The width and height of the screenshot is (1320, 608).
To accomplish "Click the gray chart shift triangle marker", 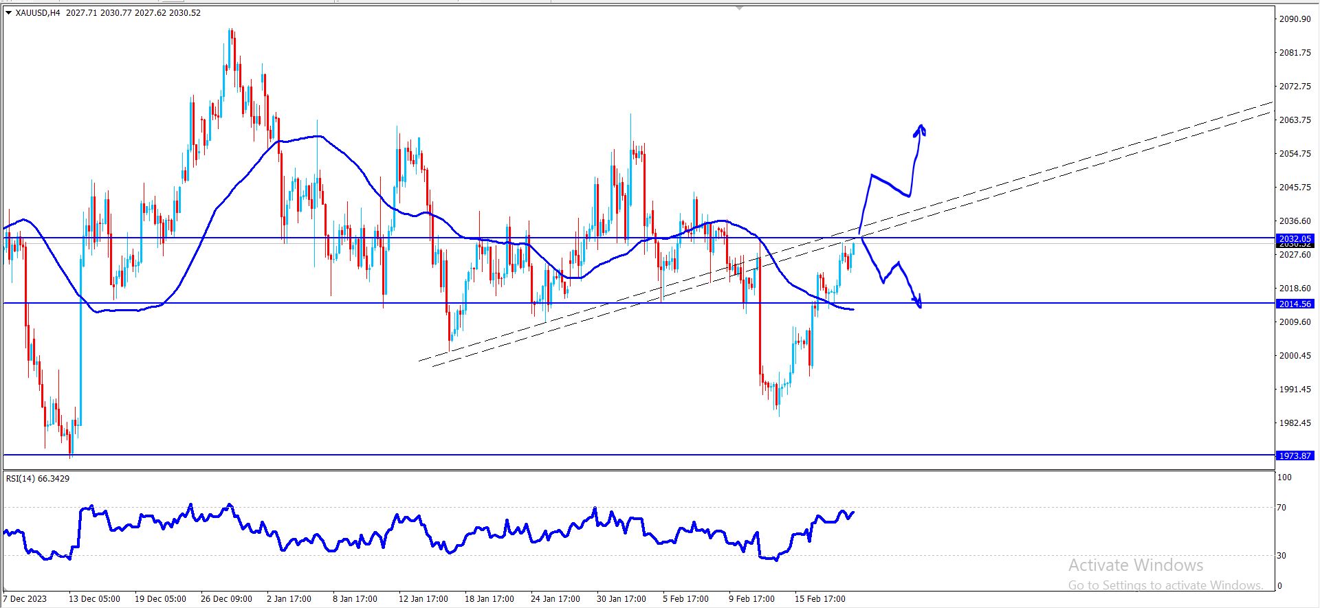I will point(739,8).
